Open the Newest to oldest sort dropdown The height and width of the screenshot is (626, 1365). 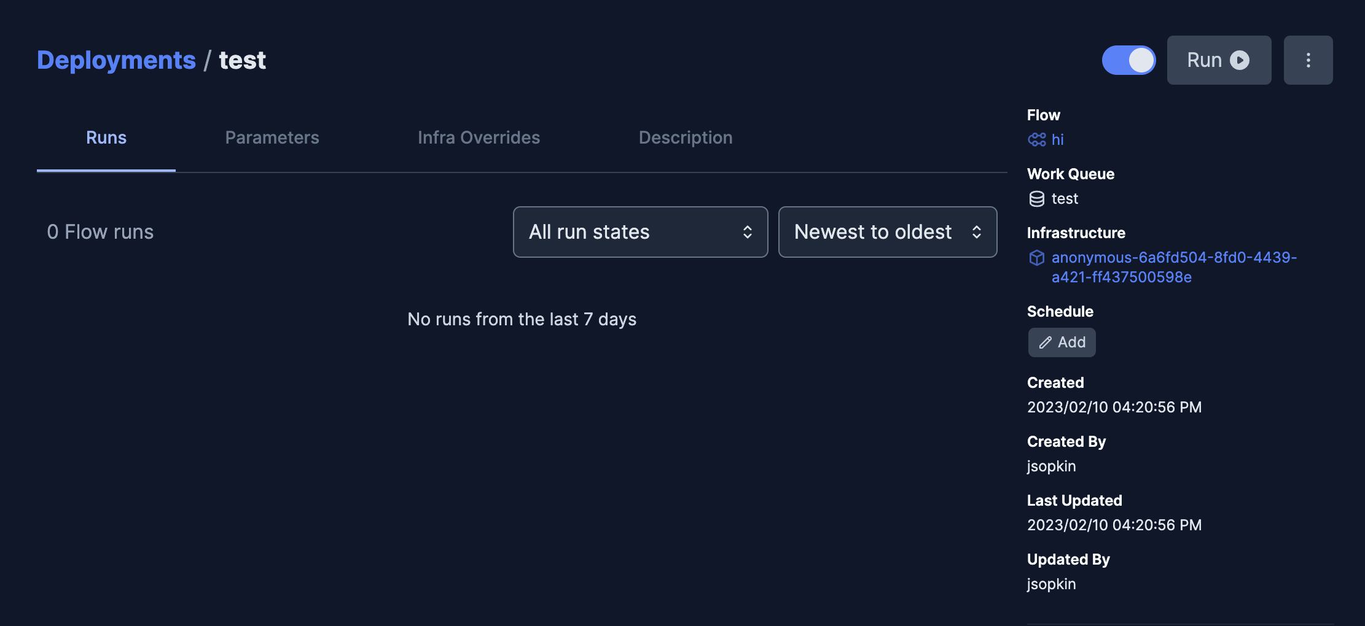pyautogui.click(x=888, y=232)
